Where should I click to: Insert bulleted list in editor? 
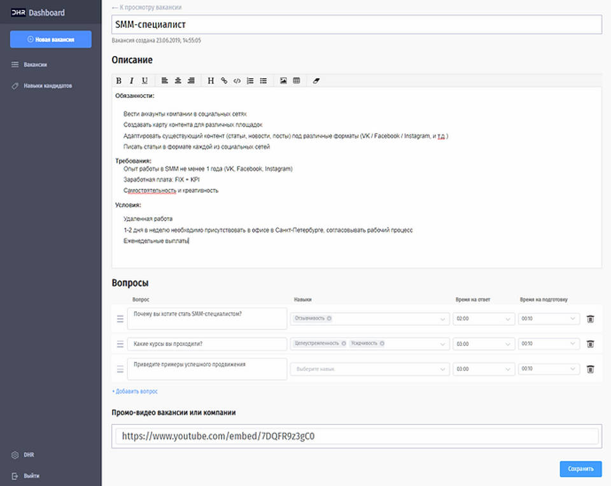pos(263,81)
